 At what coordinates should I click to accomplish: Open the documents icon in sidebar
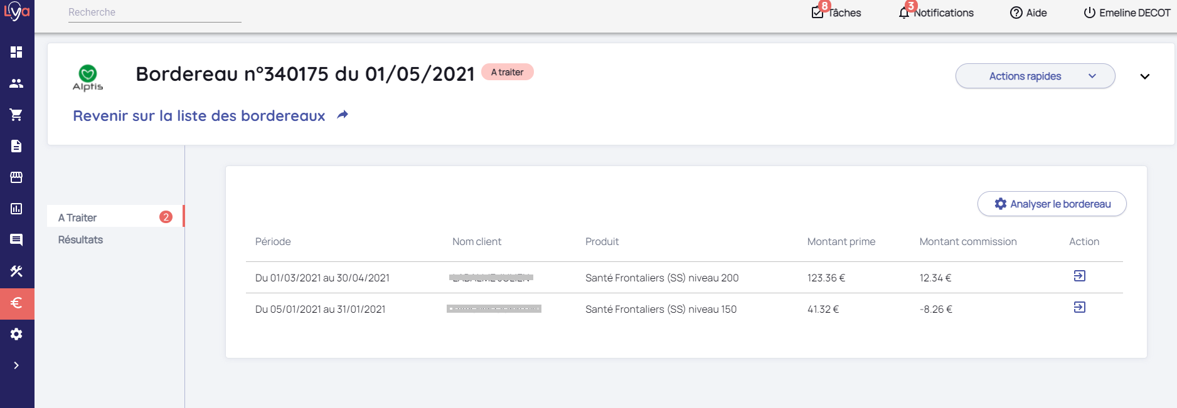16,146
